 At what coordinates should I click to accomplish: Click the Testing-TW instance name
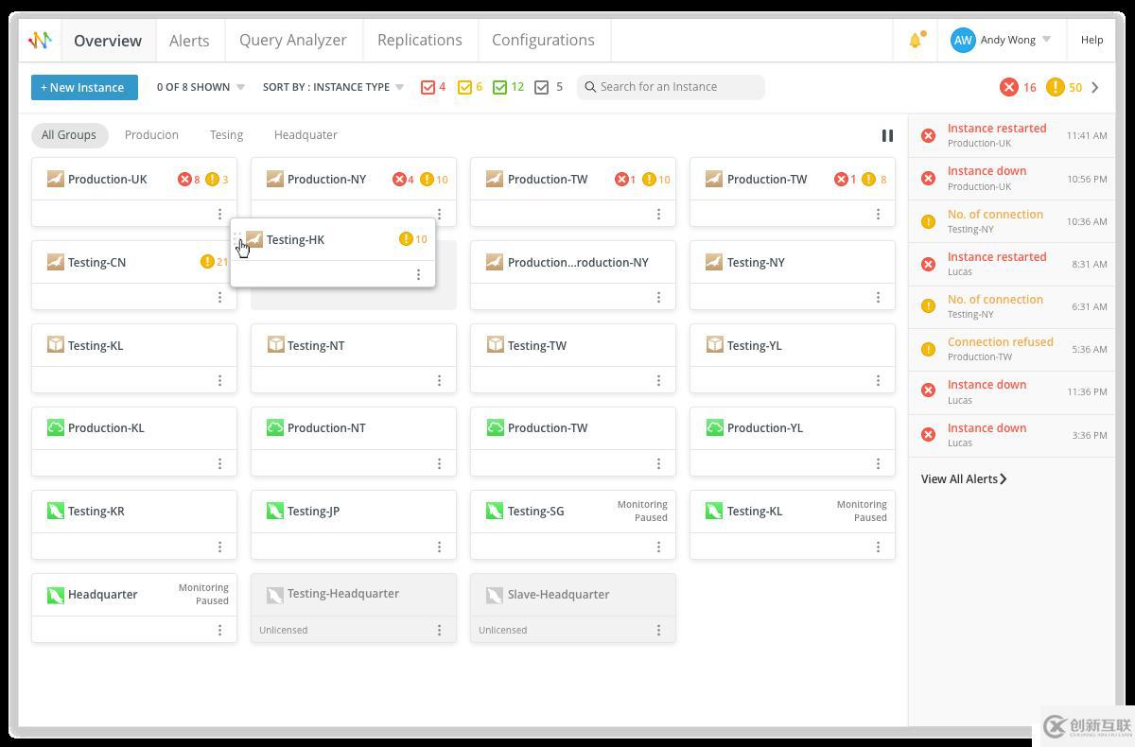(536, 345)
